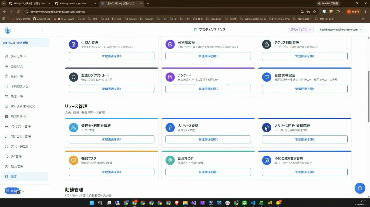Click 管理画面を開く under 人リソース資格
Screen dimensions: 370x207
[x=208, y=139]
